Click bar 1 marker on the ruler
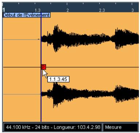140x133 pixels. [4, 10]
